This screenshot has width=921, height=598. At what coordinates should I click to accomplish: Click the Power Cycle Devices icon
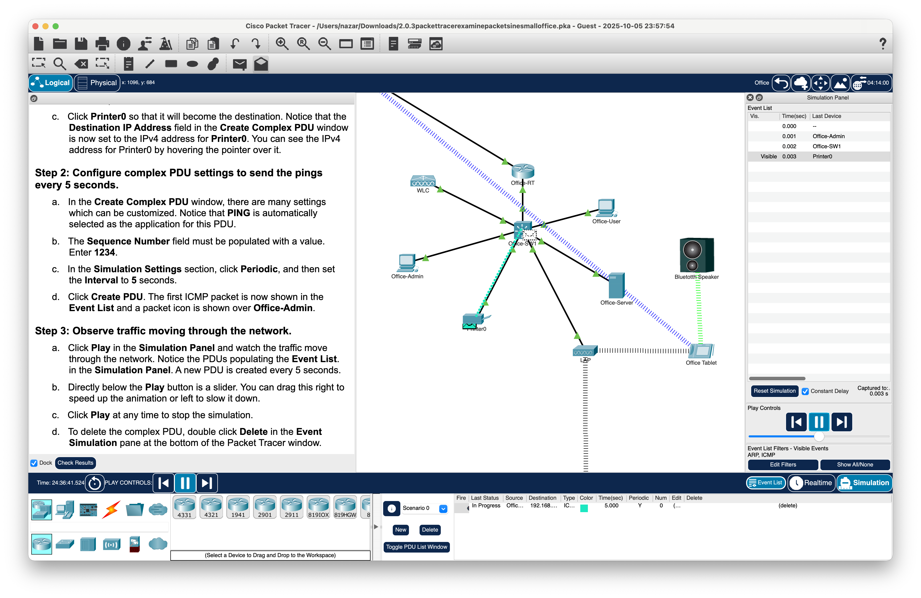[x=95, y=483]
